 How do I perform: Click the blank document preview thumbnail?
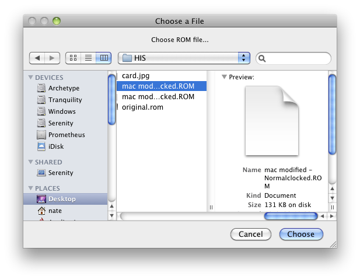coord(272,121)
